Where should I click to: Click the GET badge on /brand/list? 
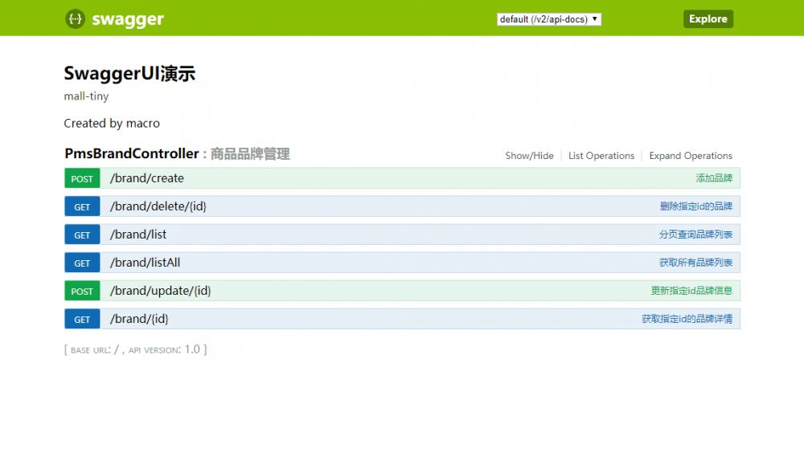tap(81, 235)
